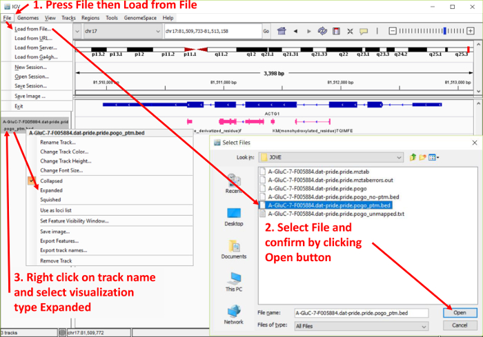Choose Export Features in the context menu
Screen dimensions: 483x337
59,241
